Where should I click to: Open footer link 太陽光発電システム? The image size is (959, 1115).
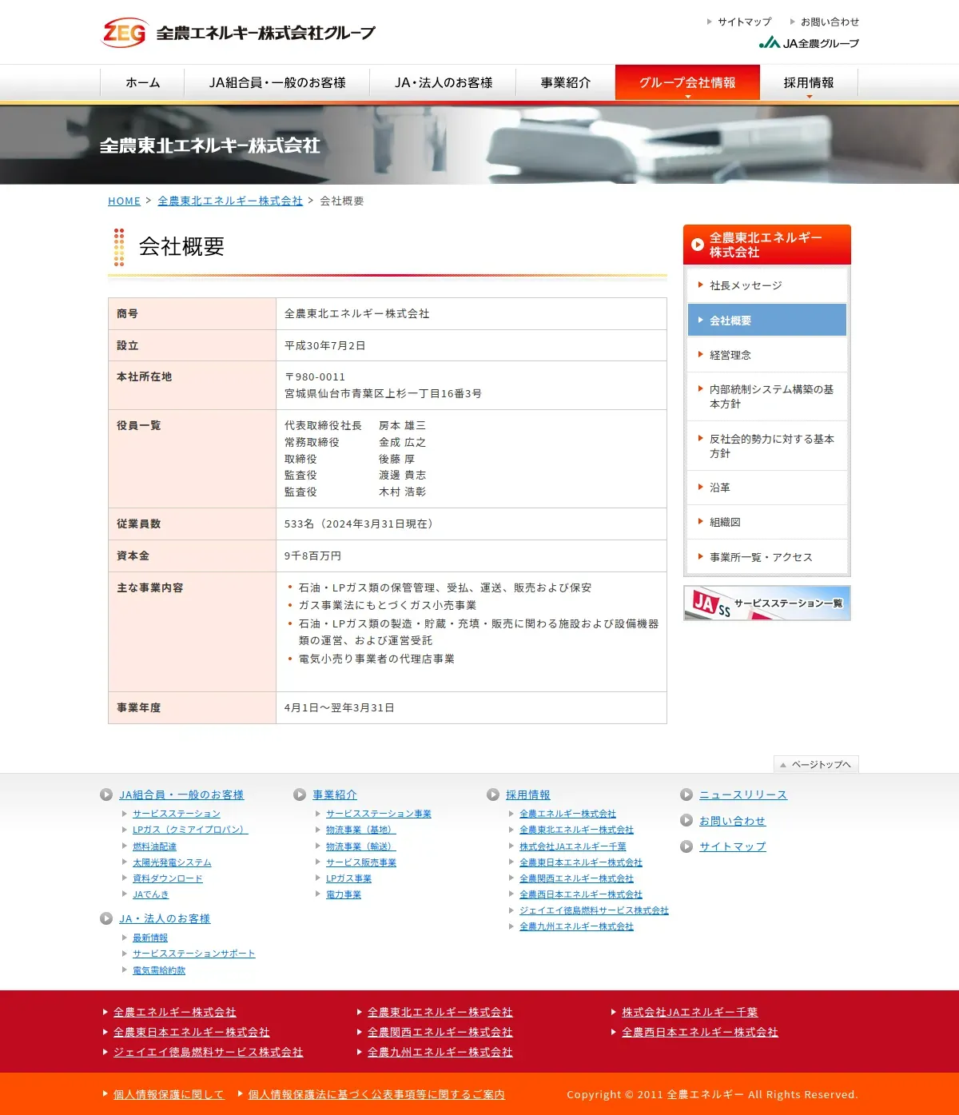172,862
